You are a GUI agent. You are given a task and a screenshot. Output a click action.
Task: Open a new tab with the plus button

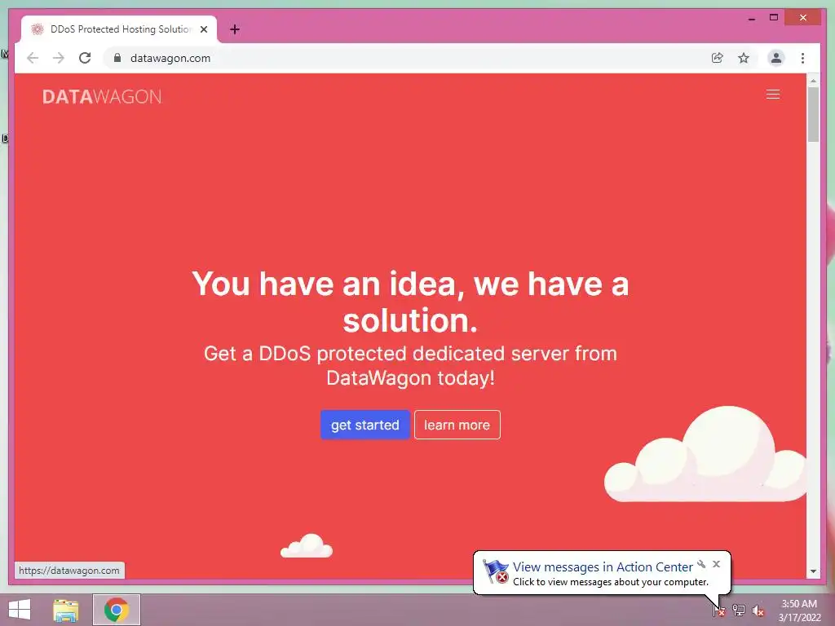tap(234, 29)
